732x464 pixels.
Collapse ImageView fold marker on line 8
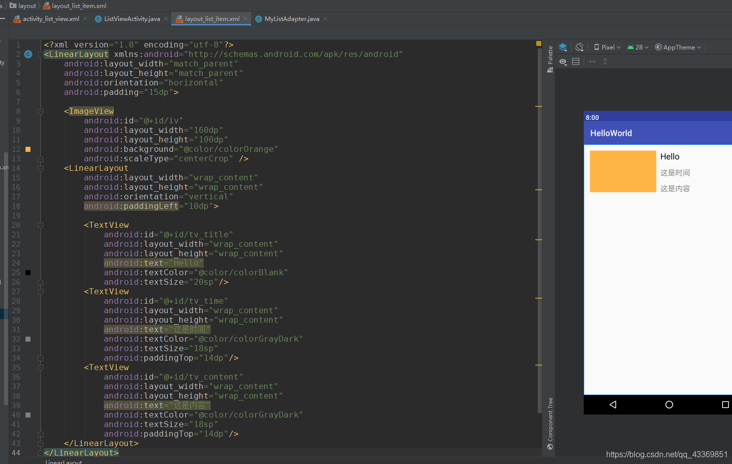pos(40,111)
